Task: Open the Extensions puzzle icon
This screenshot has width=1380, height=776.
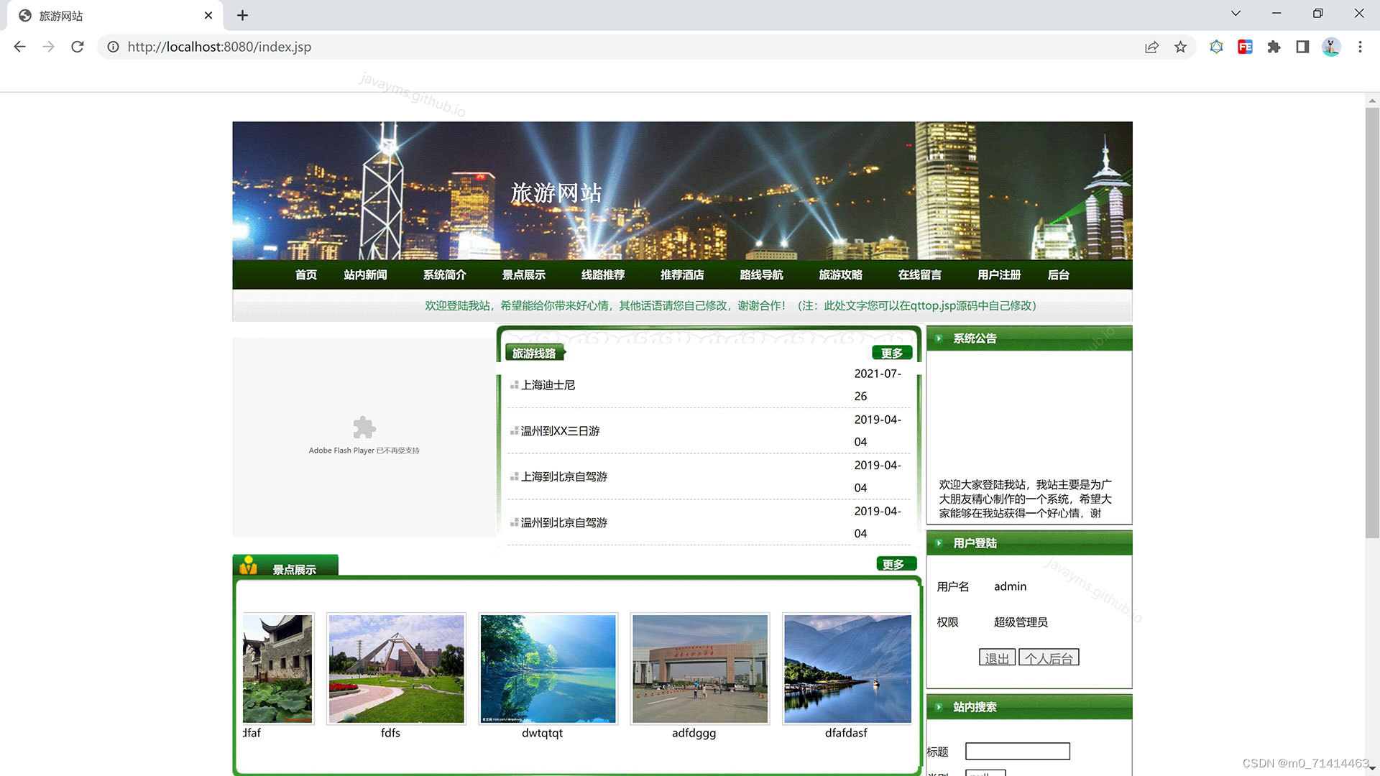Action: (1274, 47)
